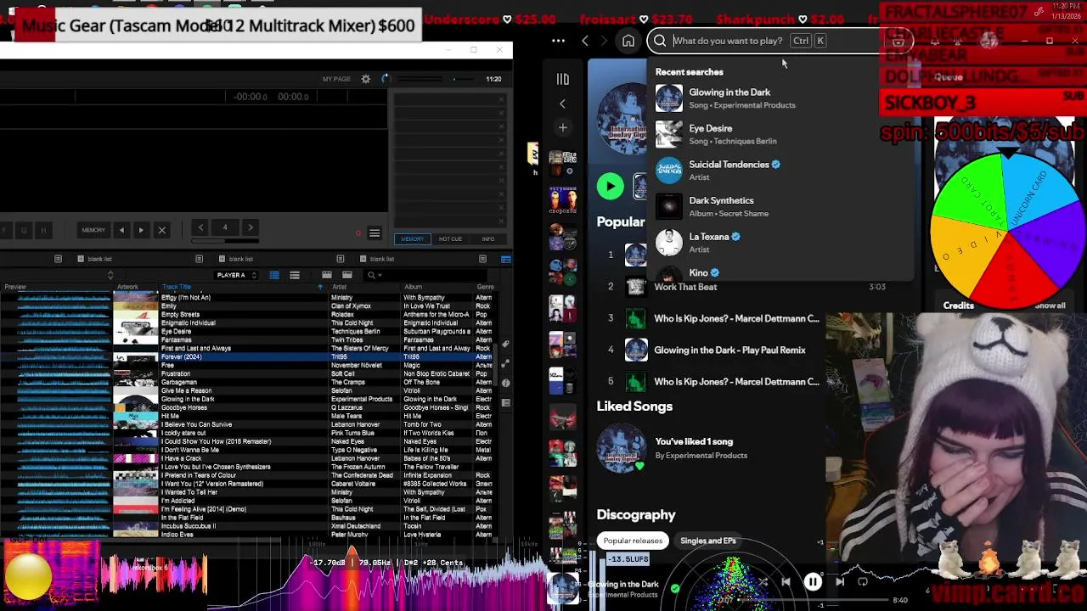1087x611 pixels.
Task: Select the detailed list view icon in rekordbox
Action: coord(274,275)
